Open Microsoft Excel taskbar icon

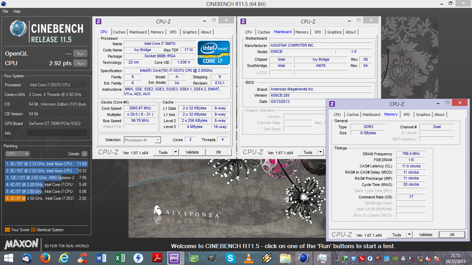[120, 258]
